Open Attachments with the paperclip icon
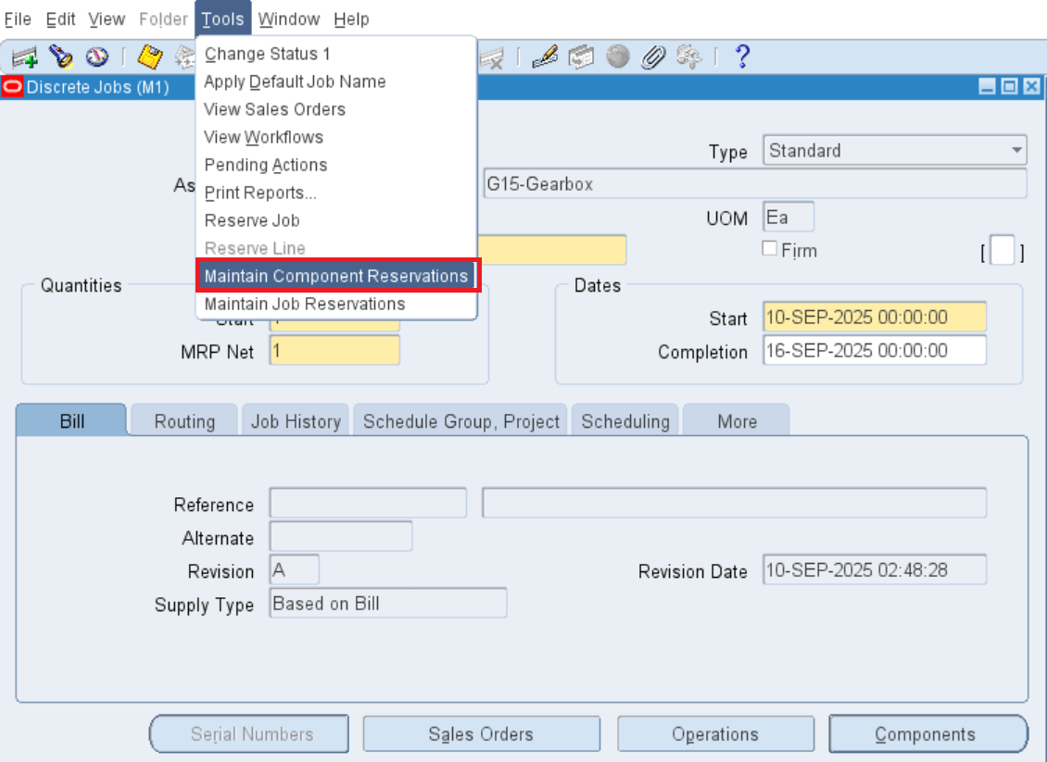This screenshot has width=1047, height=762. pyautogui.click(x=653, y=56)
